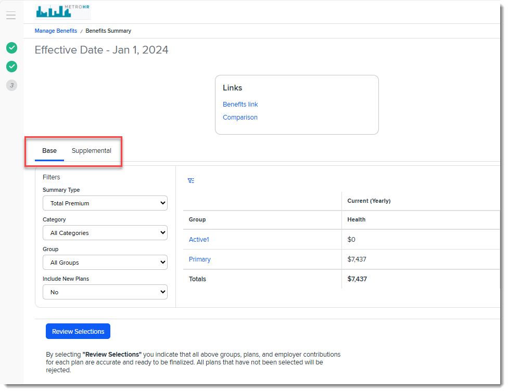Expand the Category dropdown

(105, 233)
